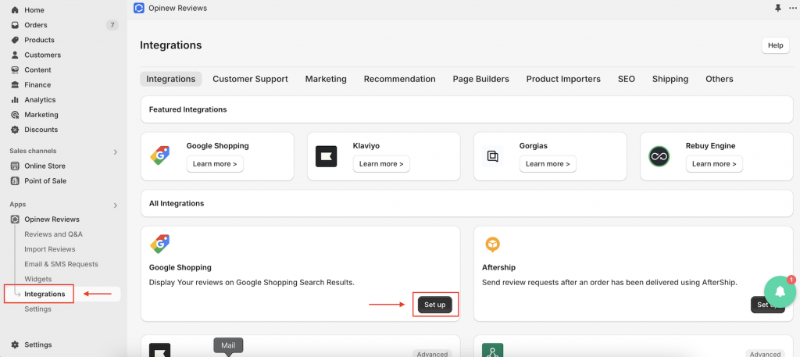Click the Opinew Reviews app icon in header
The width and height of the screenshot is (800, 357).
tap(139, 8)
